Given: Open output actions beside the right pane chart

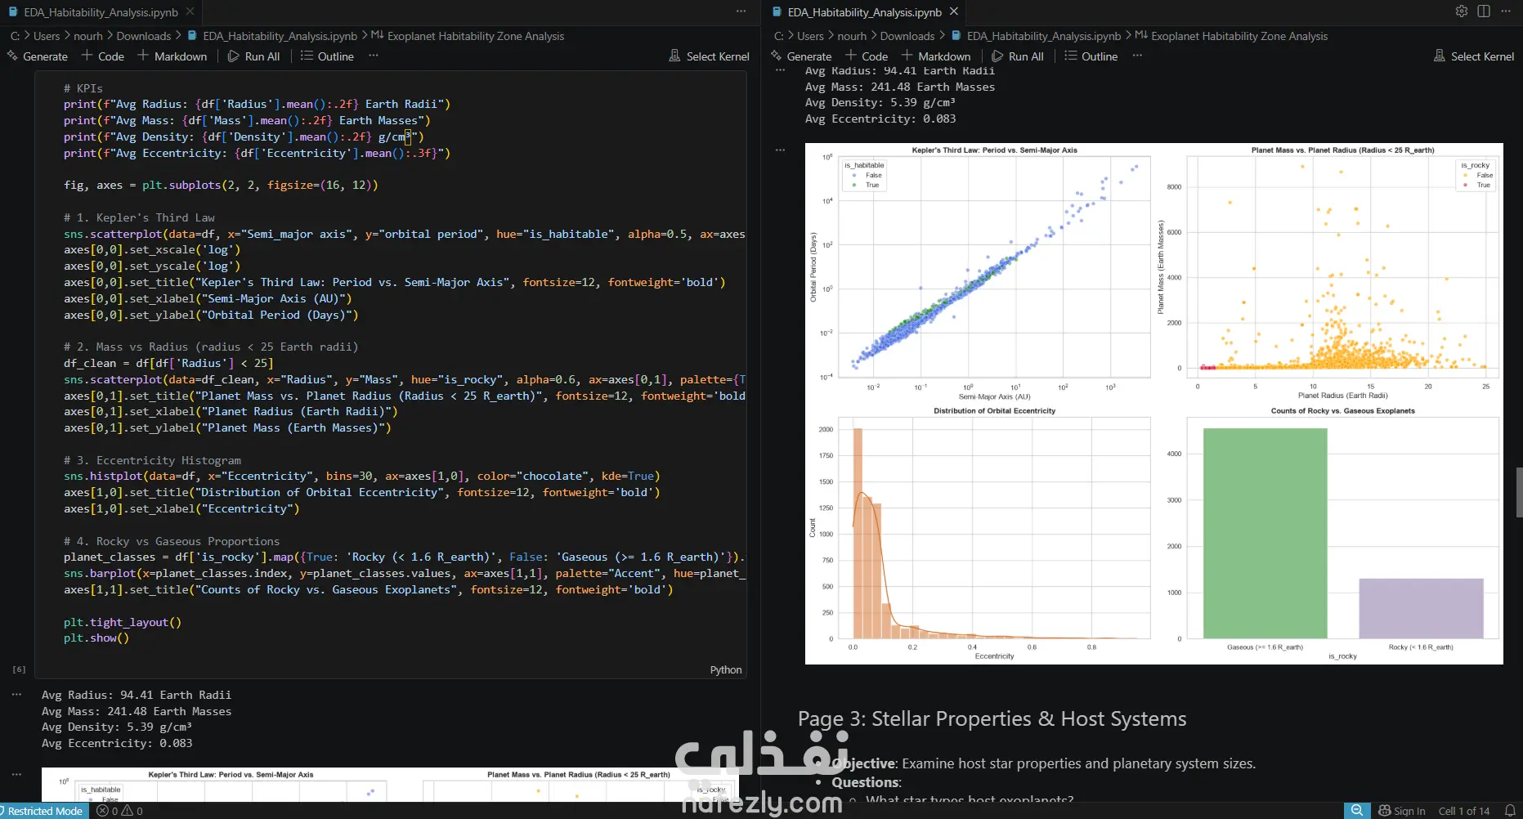Looking at the screenshot, I should [x=780, y=150].
